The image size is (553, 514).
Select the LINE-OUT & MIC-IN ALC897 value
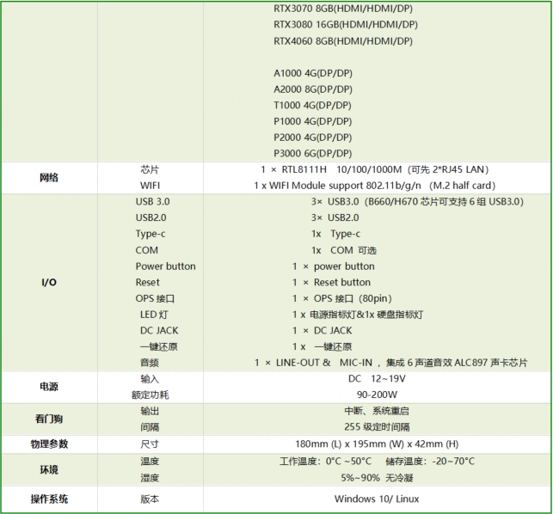390,363
